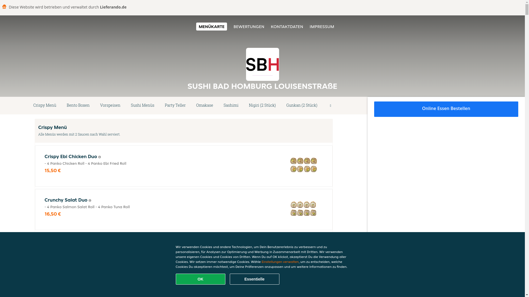Open the MENÜKARTE tab
This screenshot has height=297, width=529.
[x=212, y=27]
